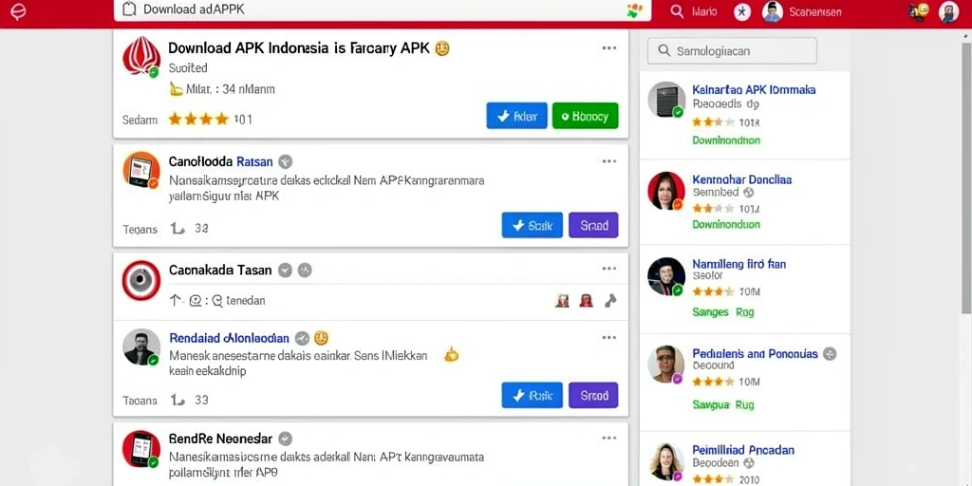The image size is (972, 486).
Task: Click the second small red avatar in the Cacnakada row
Action: point(586,301)
